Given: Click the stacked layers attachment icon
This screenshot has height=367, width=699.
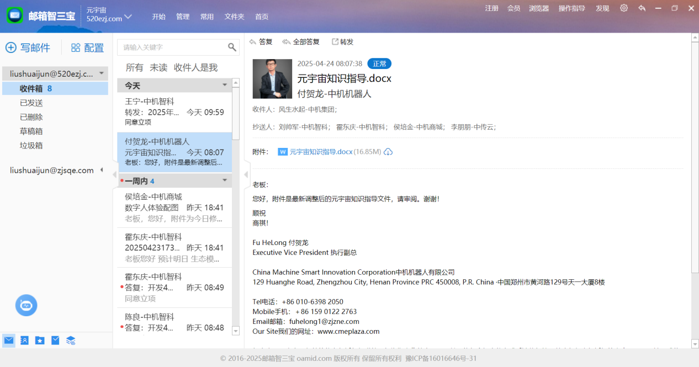Looking at the screenshot, I should [x=71, y=341].
